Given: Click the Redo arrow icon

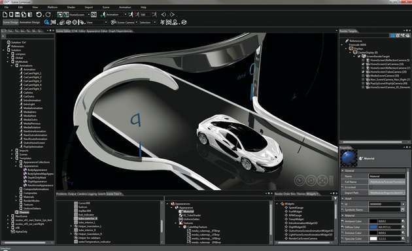Looking at the screenshot, I should tap(48, 14).
